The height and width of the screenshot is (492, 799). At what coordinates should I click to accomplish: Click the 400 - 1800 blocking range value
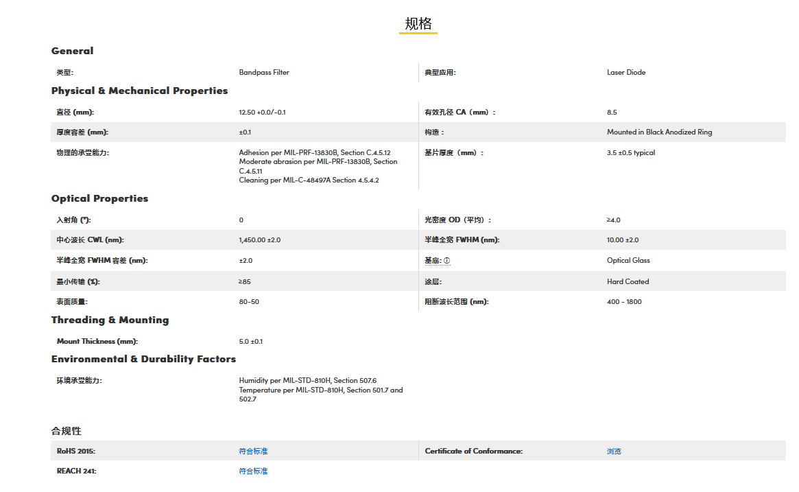[x=624, y=302]
